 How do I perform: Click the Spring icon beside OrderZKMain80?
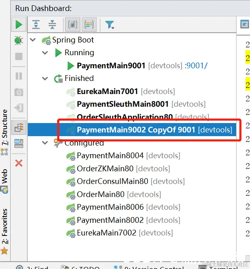pyautogui.click(x=71, y=169)
